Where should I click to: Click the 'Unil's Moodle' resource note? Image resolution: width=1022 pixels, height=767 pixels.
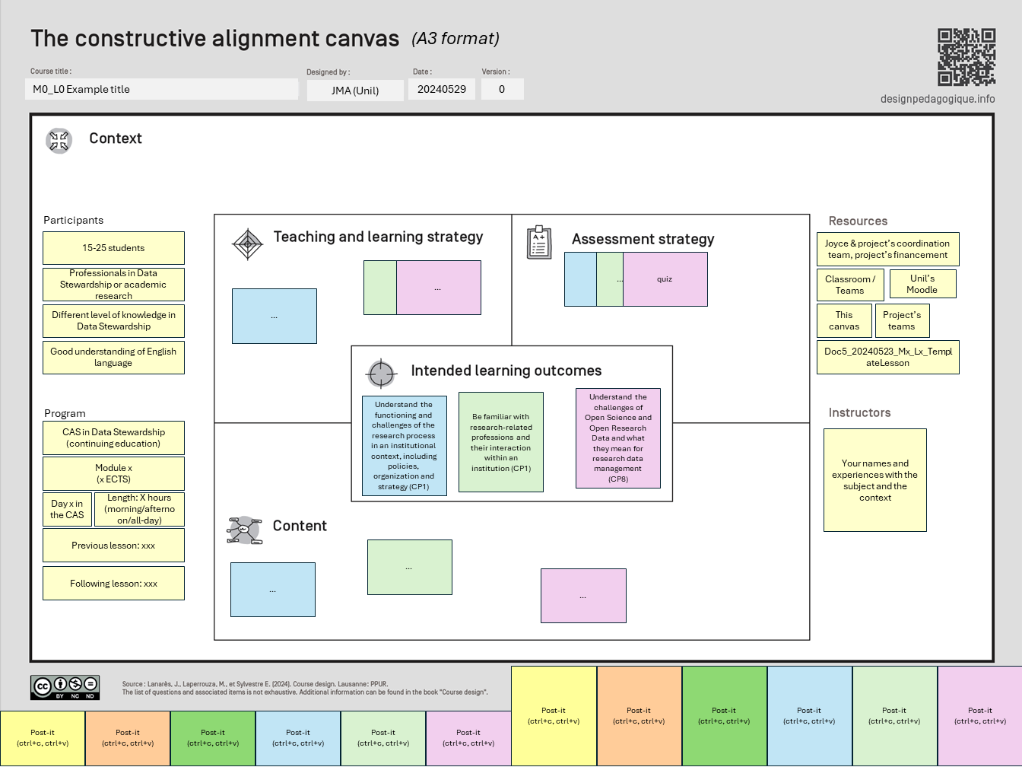point(922,284)
